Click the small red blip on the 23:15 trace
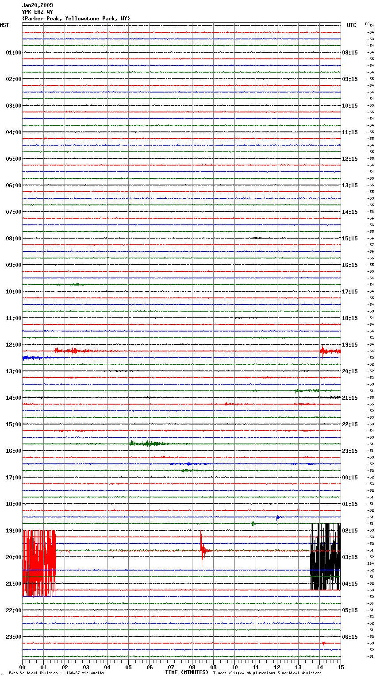 coord(324,643)
